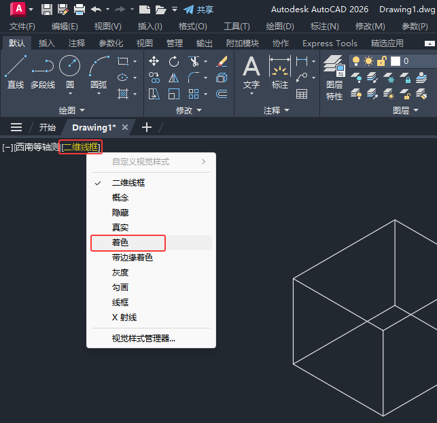
Task: Expand 自定义视觉样式 submenu
Action: click(x=151, y=162)
